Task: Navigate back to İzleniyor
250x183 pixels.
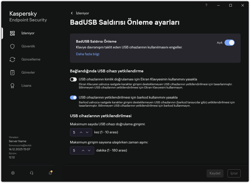Action: point(80,13)
